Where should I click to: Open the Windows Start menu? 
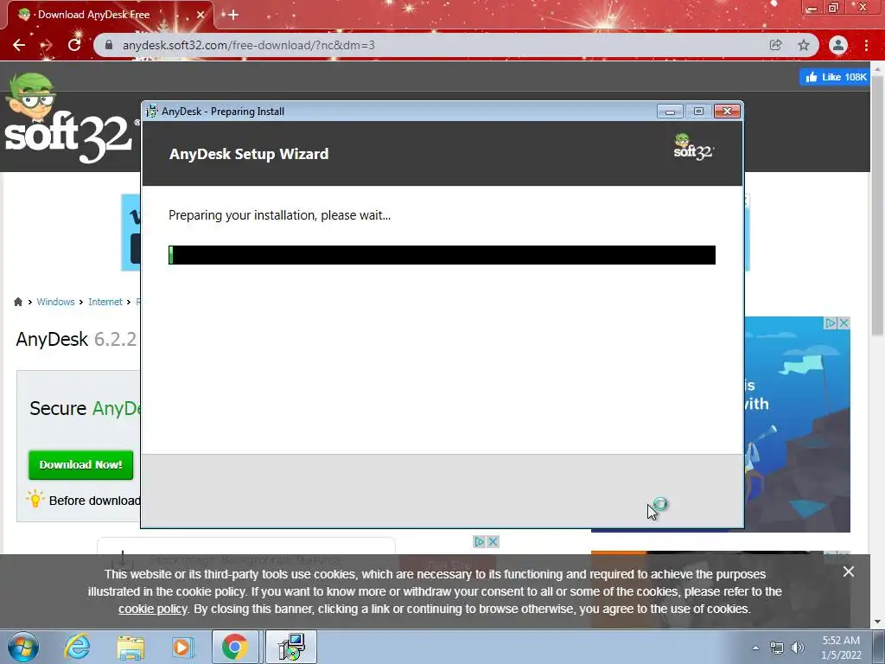pos(23,647)
